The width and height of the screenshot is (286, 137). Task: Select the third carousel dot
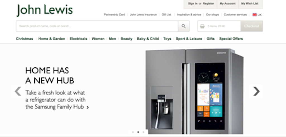click(144, 132)
